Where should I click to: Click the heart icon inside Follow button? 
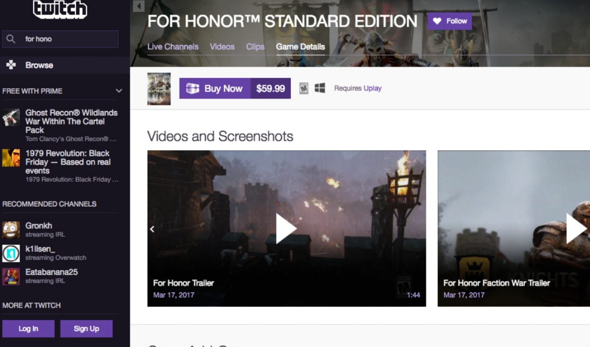[437, 21]
